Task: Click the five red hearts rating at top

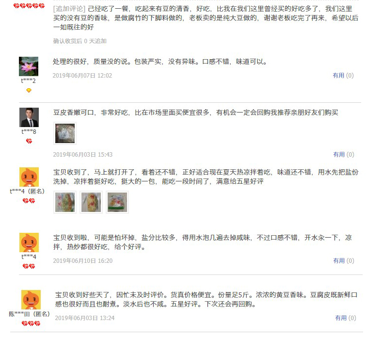Action: [x=29, y=6]
